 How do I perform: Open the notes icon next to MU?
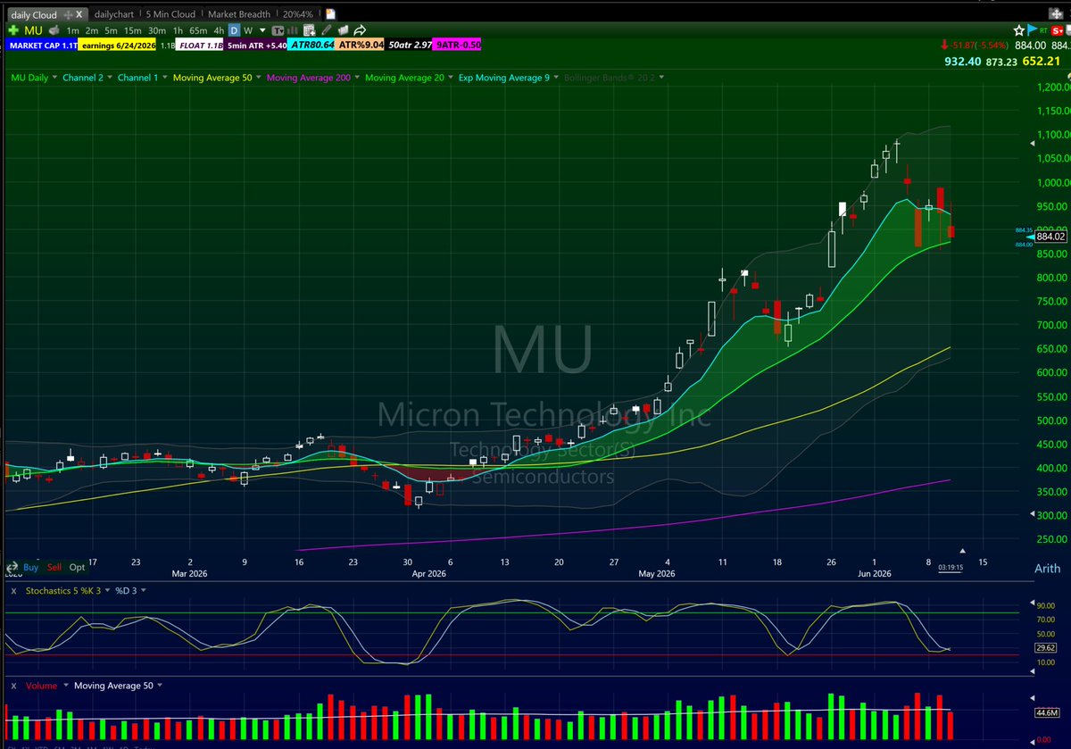54,30
